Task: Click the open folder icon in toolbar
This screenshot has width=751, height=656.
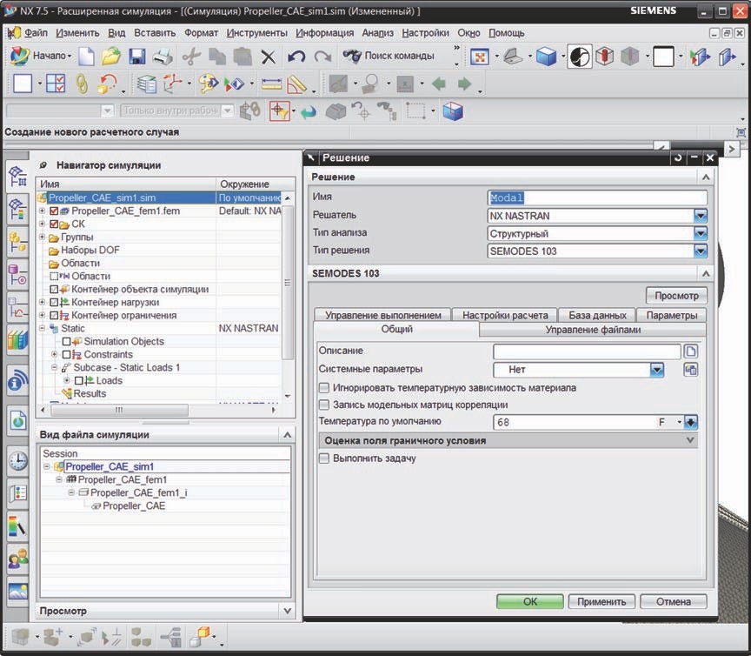Action: (111, 57)
